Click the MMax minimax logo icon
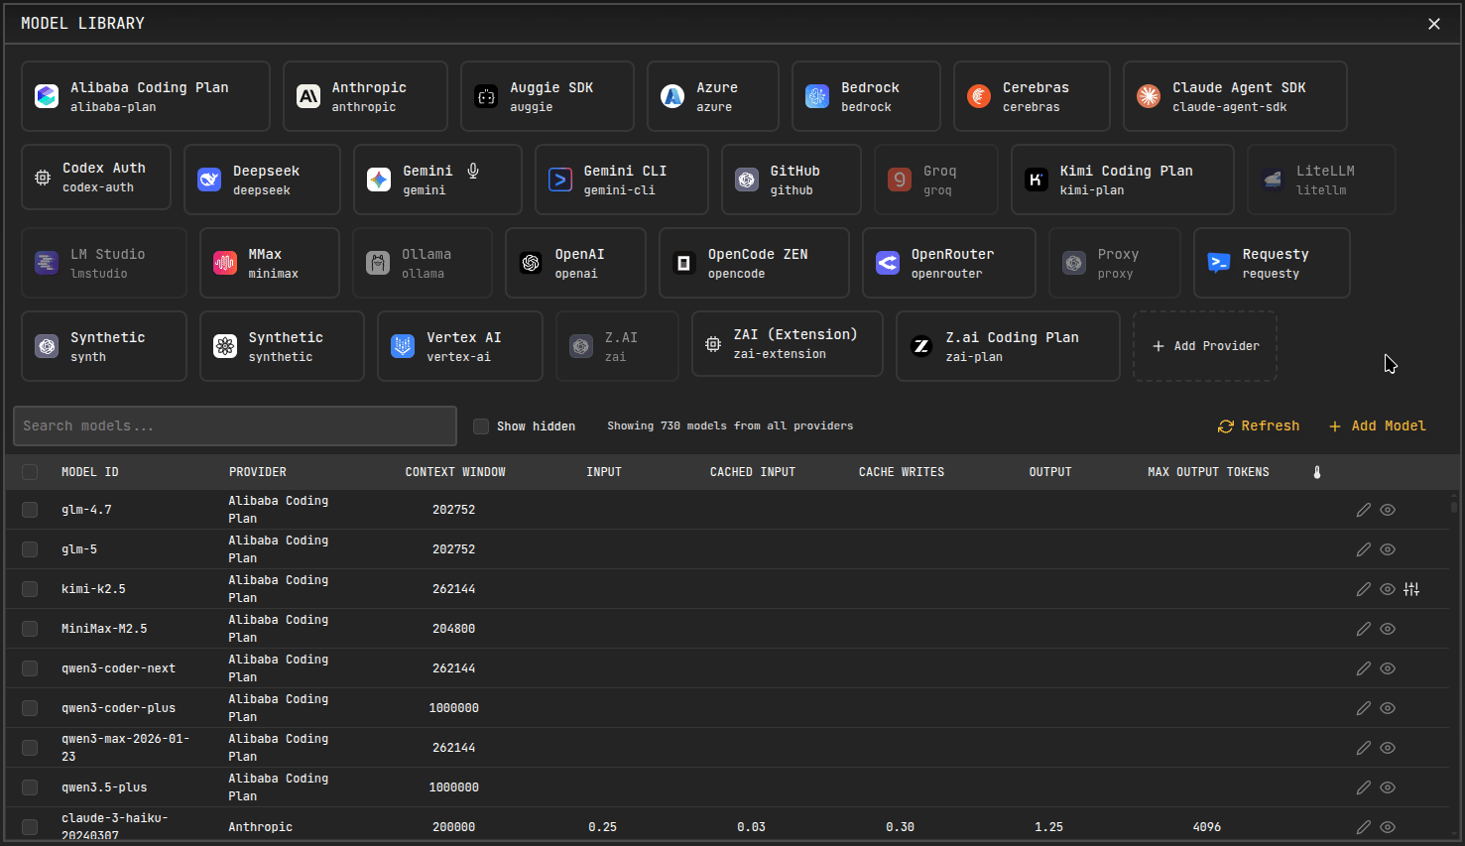1465x846 pixels. (225, 263)
